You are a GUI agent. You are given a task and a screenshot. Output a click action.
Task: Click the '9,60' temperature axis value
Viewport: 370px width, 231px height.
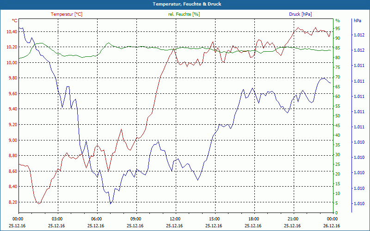click(12, 94)
